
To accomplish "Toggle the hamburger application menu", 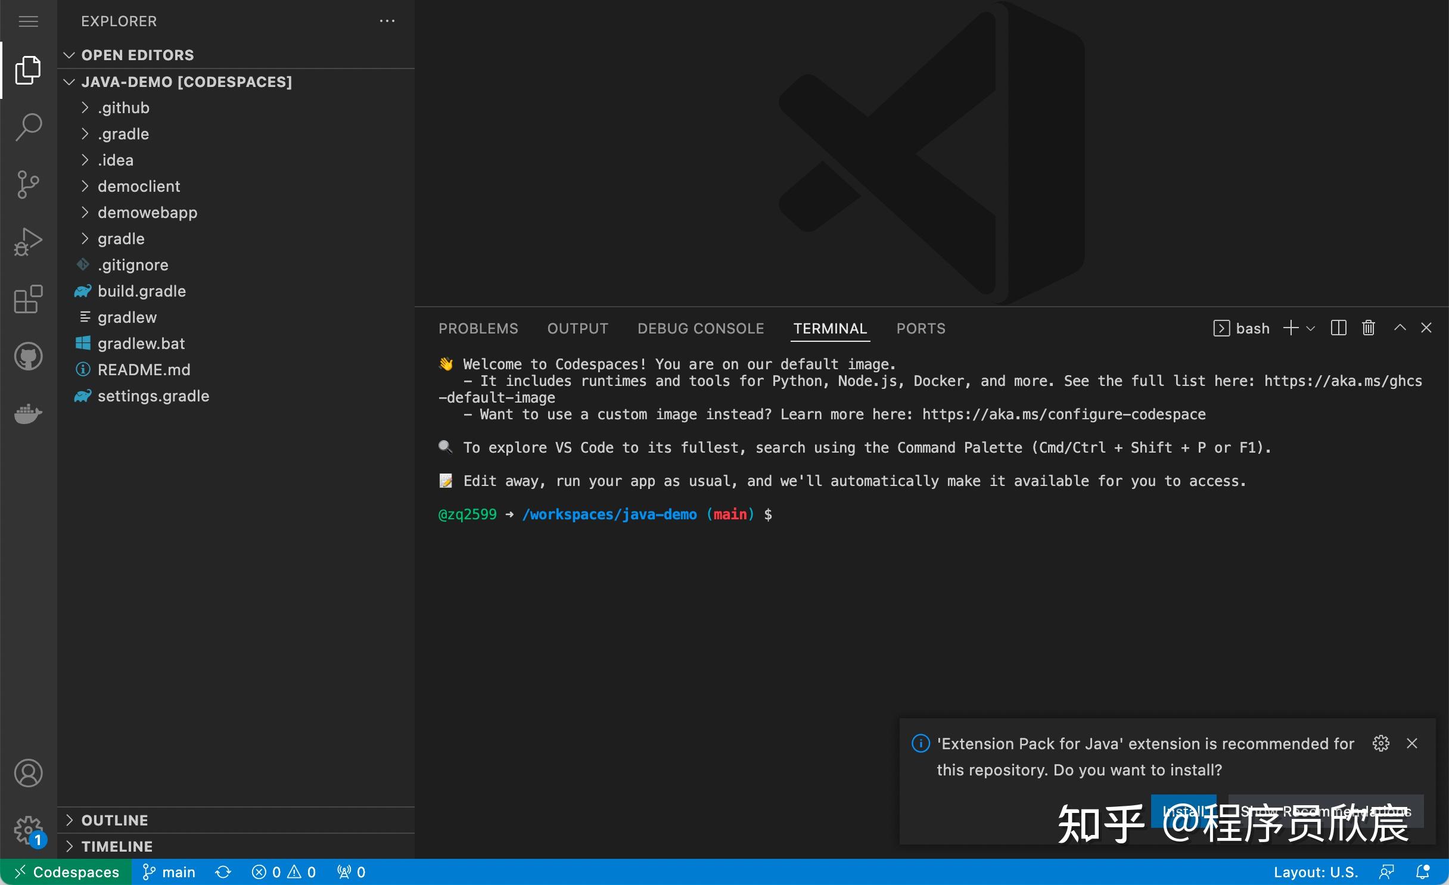I will tap(28, 21).
